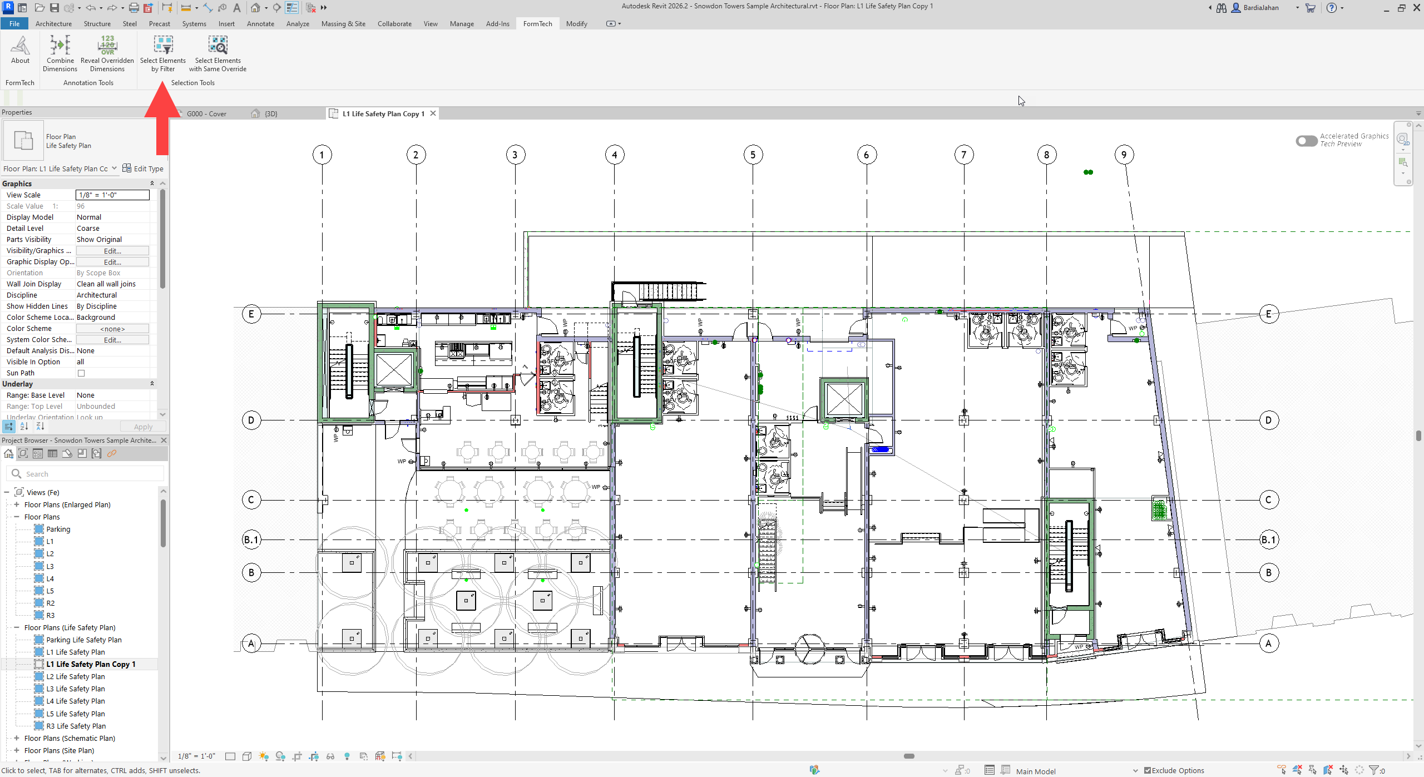
Task: Click Combine Dimensions tool icon
Action: (x=60, y=45)
